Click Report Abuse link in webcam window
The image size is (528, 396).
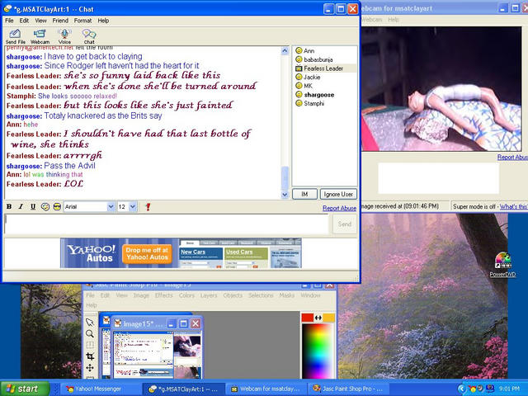pos(512,158)
